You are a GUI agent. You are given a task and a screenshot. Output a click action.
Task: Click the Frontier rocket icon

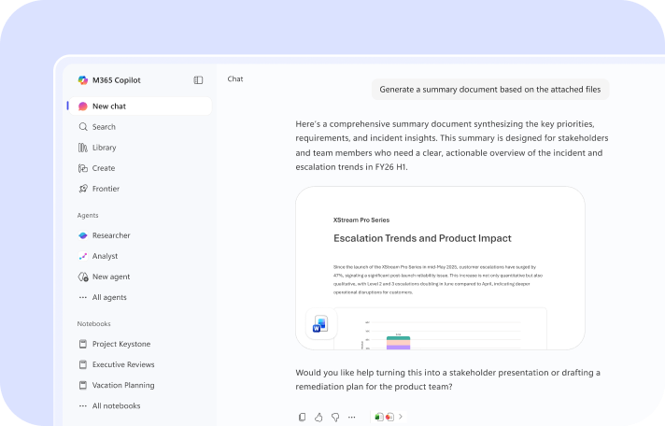tap(83, 189)
